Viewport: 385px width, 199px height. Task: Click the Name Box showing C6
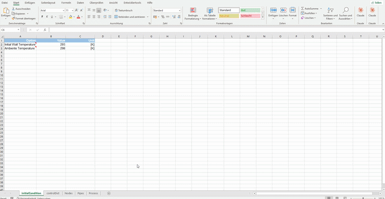point(9,30)
